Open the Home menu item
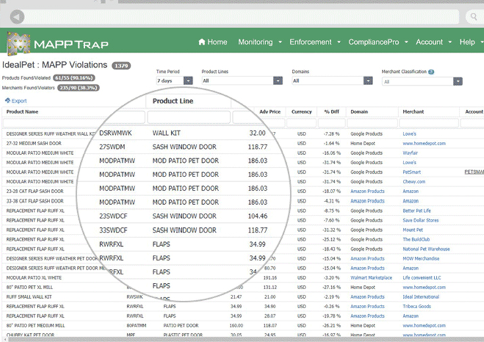484x342 pixels. pos(213,42)
